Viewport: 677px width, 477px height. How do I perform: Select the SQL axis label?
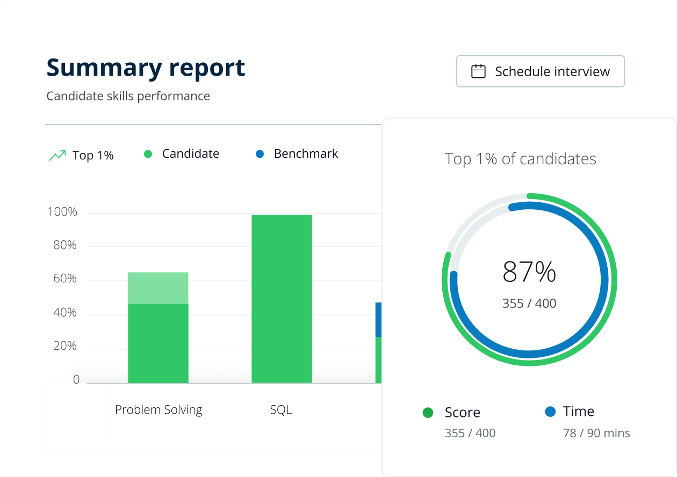coord(281,410)
